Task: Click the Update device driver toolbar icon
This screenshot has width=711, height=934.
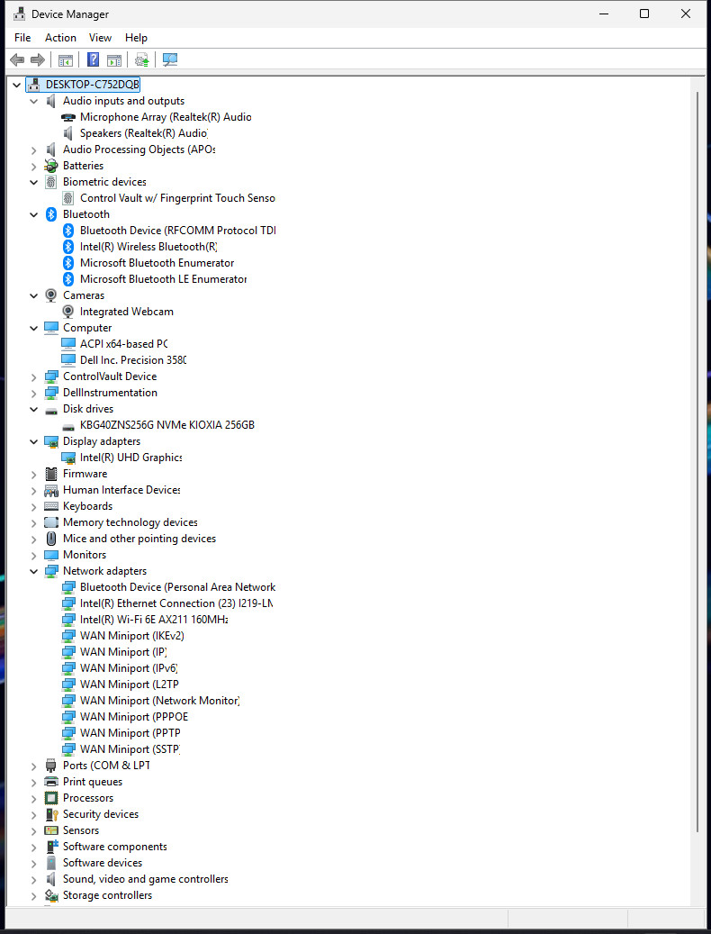Action: (141, 59)
